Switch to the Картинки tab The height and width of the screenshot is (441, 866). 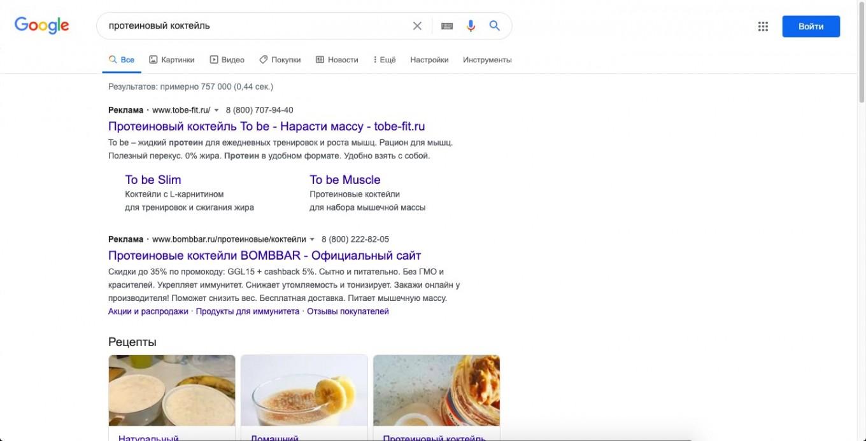(x=172, y=60)
